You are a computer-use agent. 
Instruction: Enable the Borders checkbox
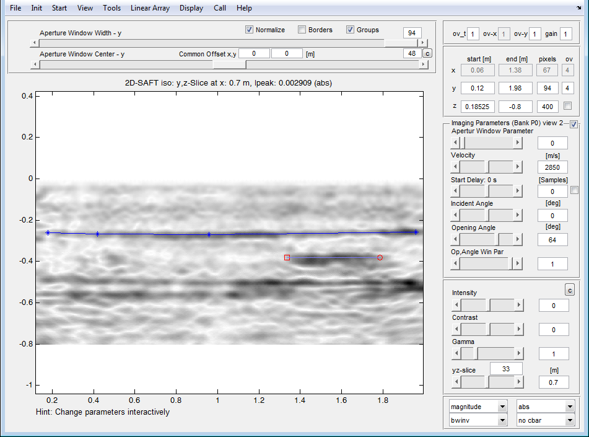coord(302,29)
